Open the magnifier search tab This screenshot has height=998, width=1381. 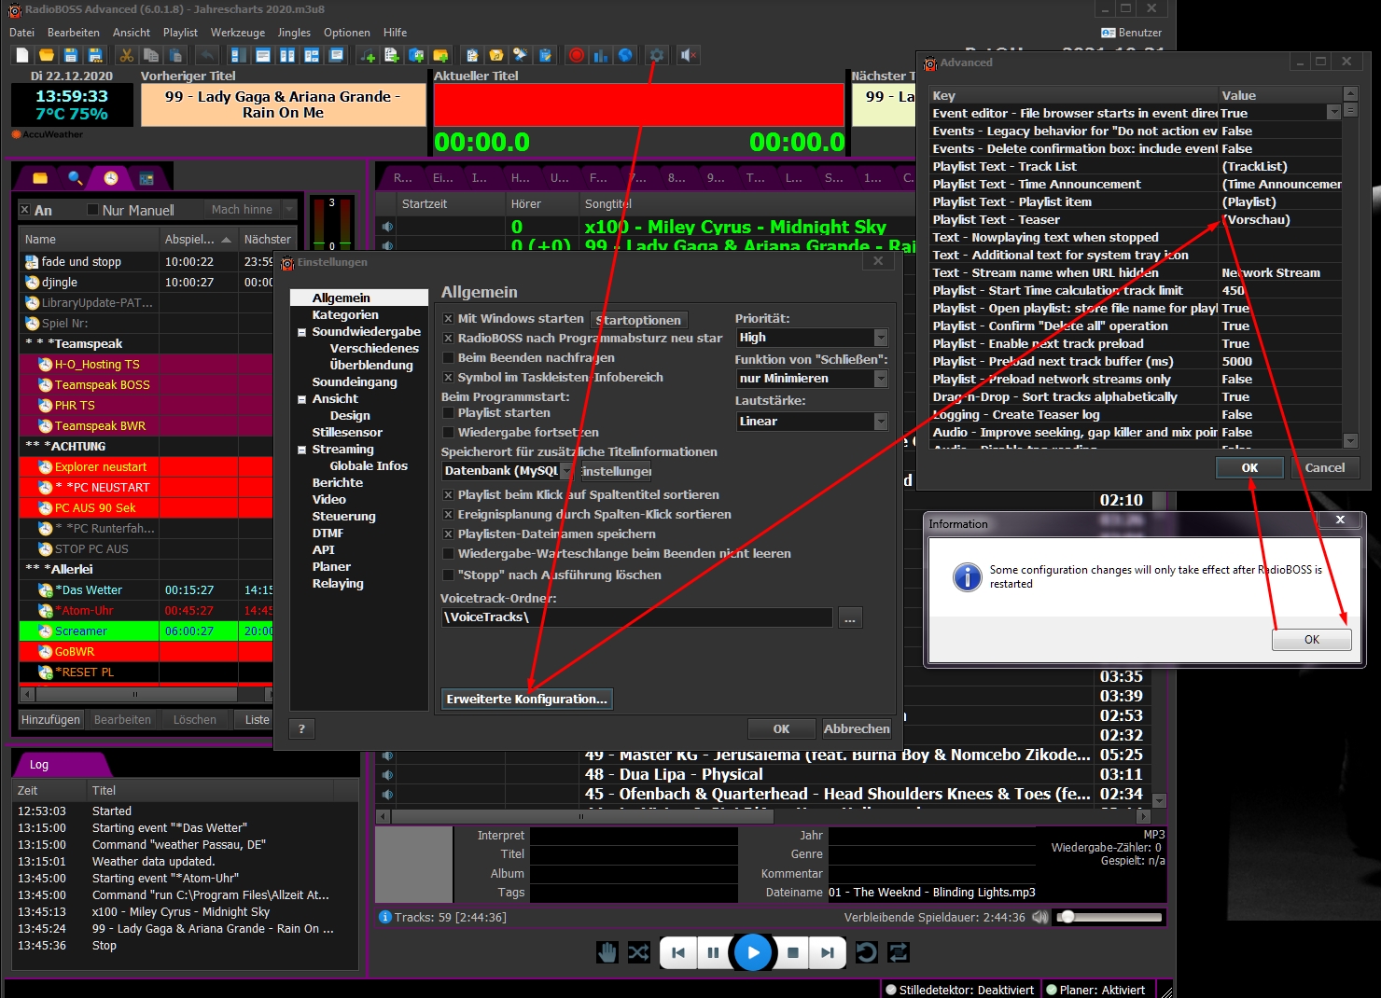click(x=76, y=177)
